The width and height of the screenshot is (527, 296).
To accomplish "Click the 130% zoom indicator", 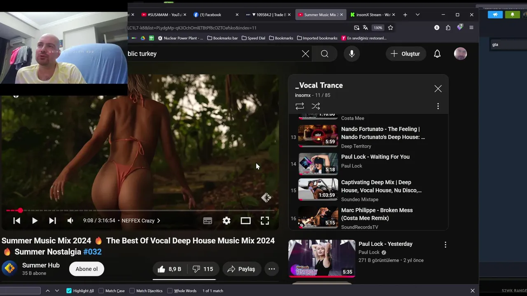I will (x=378, y=28).
